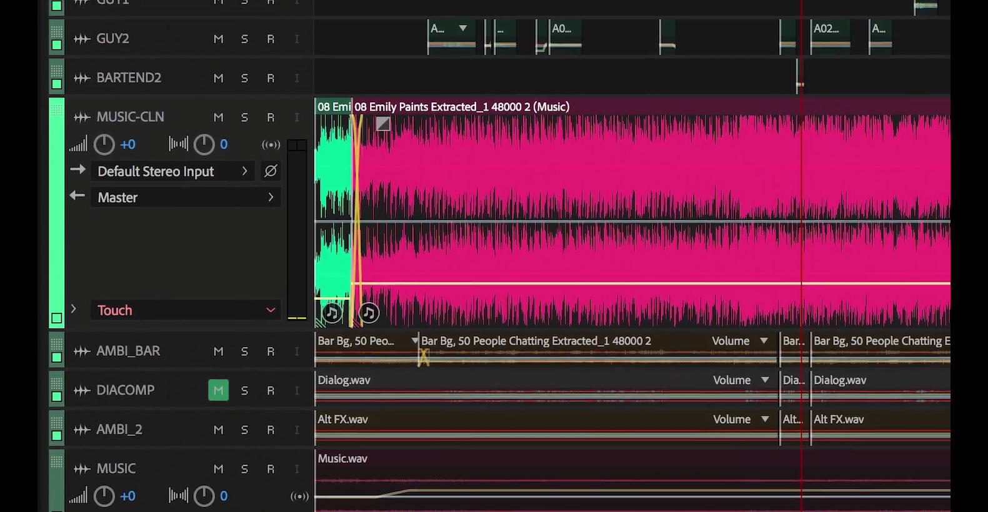This screenshot has height=512, width=988.
Task: Mute the AMBI_BAR track
Action: point(218,352)
